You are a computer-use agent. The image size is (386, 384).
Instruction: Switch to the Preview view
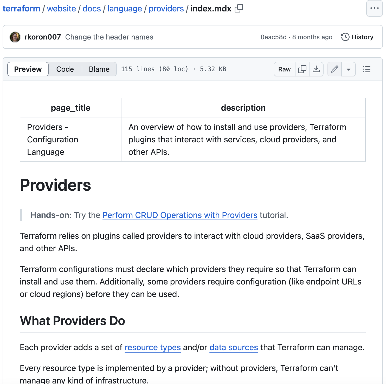click(28, 69)
